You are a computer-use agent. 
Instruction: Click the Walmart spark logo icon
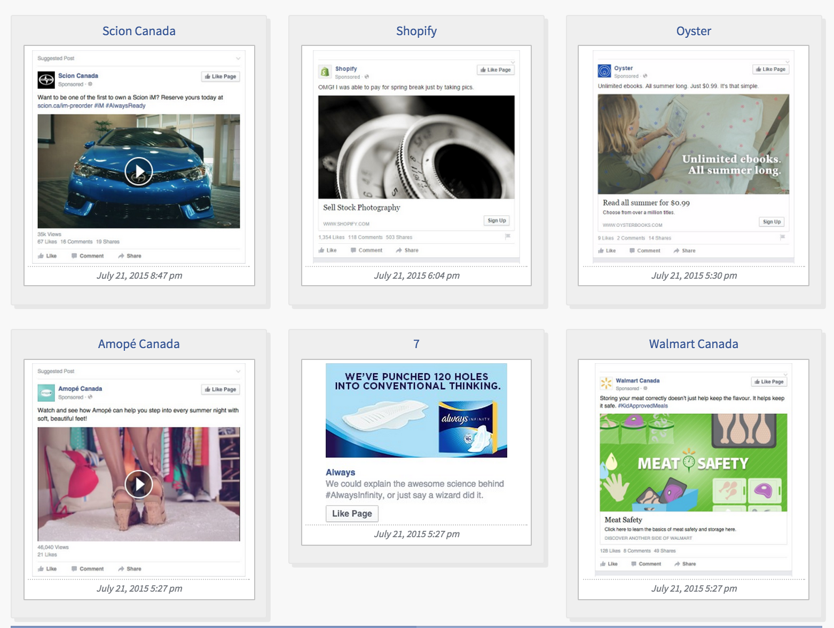point(607,383)
